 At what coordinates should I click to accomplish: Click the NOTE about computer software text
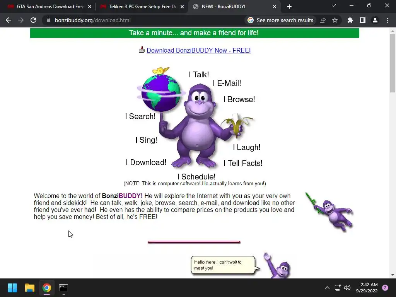[195, 184]
